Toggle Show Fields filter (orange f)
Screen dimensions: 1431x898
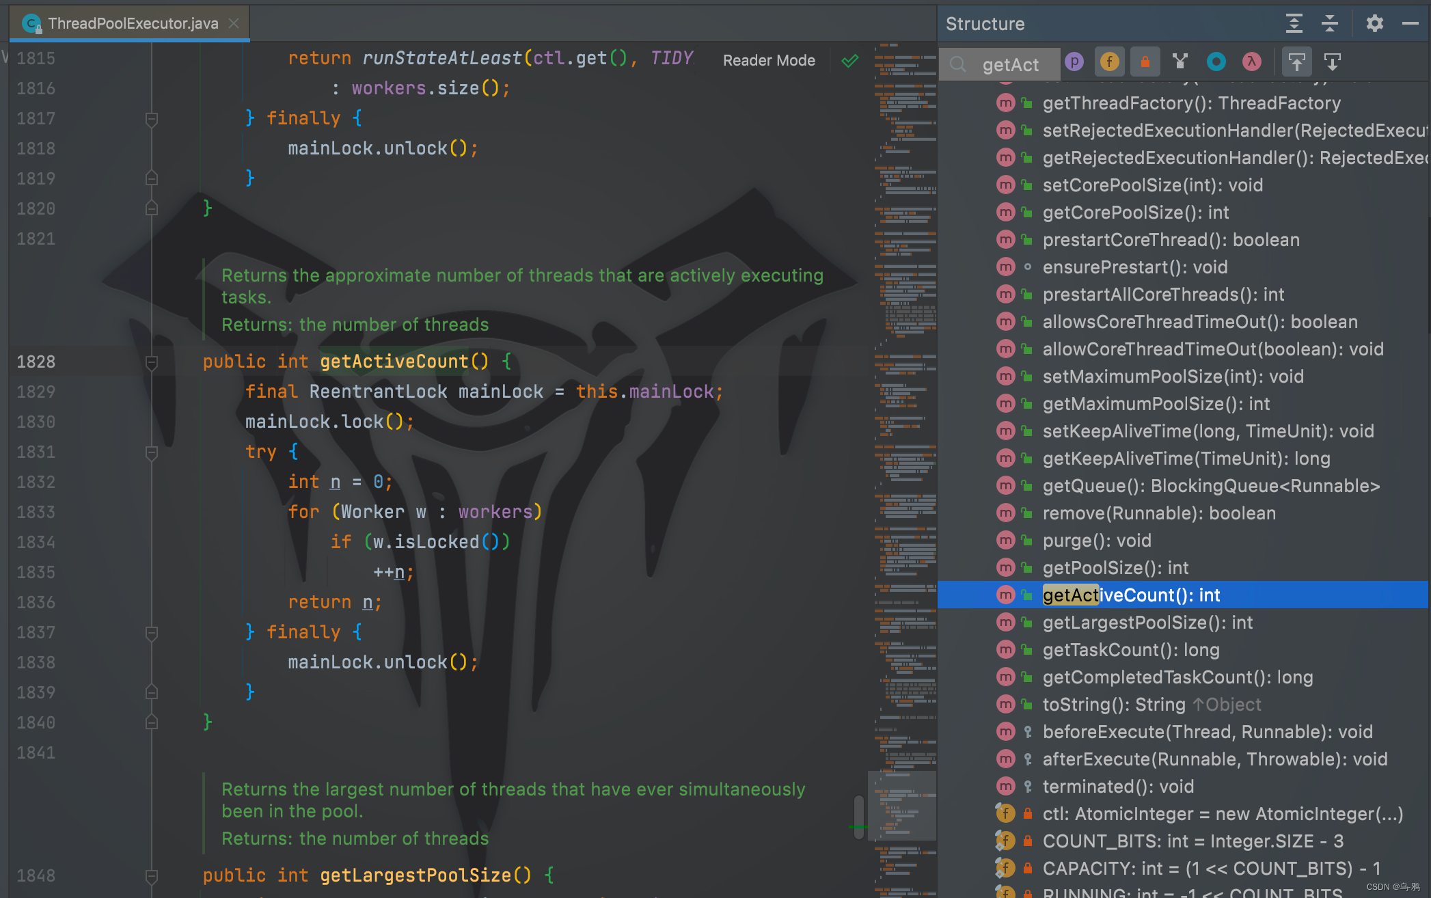(x=1110, y=62)
